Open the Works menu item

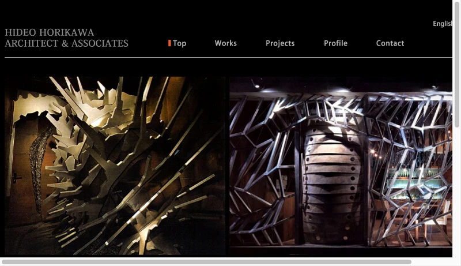click(x=225, y=43)
